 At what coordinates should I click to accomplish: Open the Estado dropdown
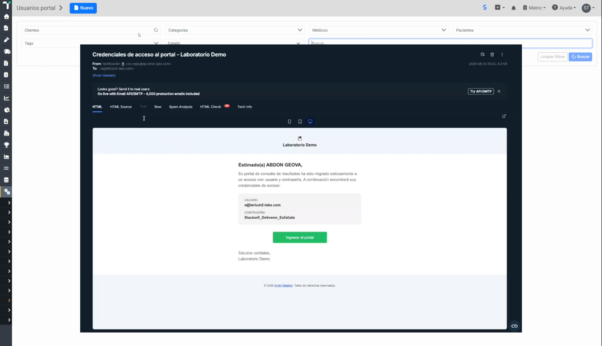click(x=235, y=43)
